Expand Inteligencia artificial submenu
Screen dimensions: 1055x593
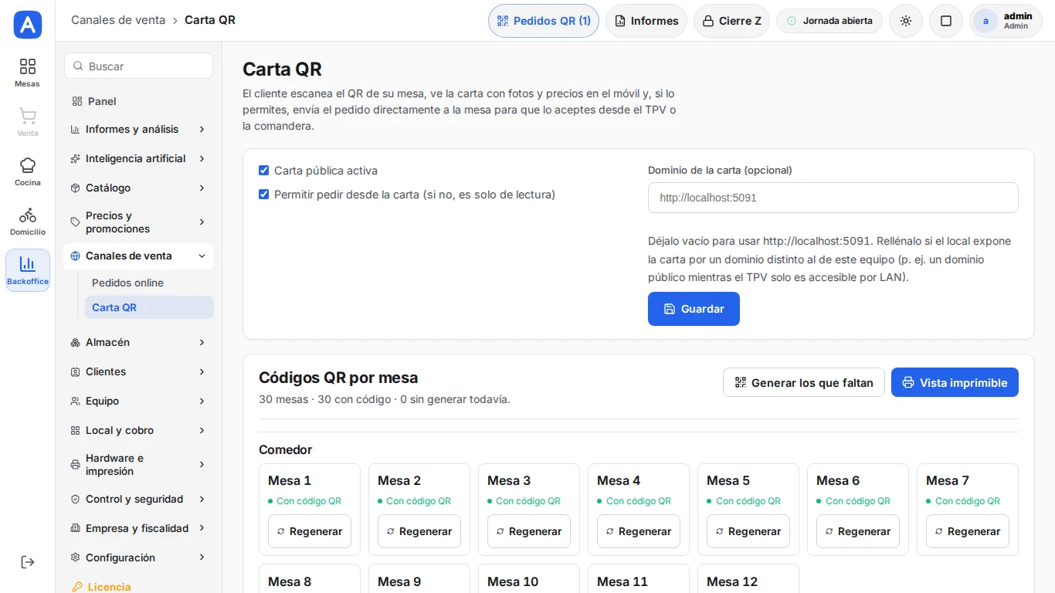[138, 158]
